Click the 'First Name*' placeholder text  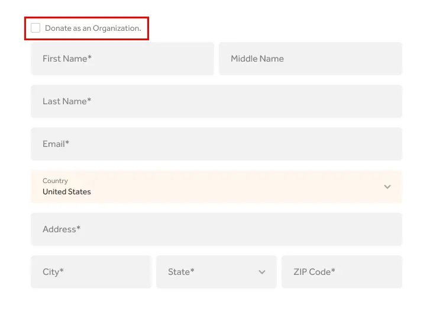(67, 59)
